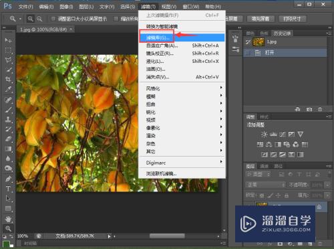Screen dimensions: 334x249
Task: Add a Color Balance scales adjustment
Action: click(x=269, y=145)
